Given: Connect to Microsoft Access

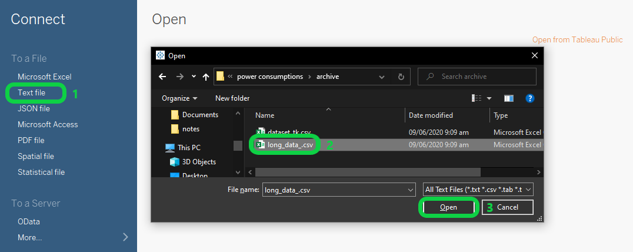Looking at the screenshot, I should point(48,124).
